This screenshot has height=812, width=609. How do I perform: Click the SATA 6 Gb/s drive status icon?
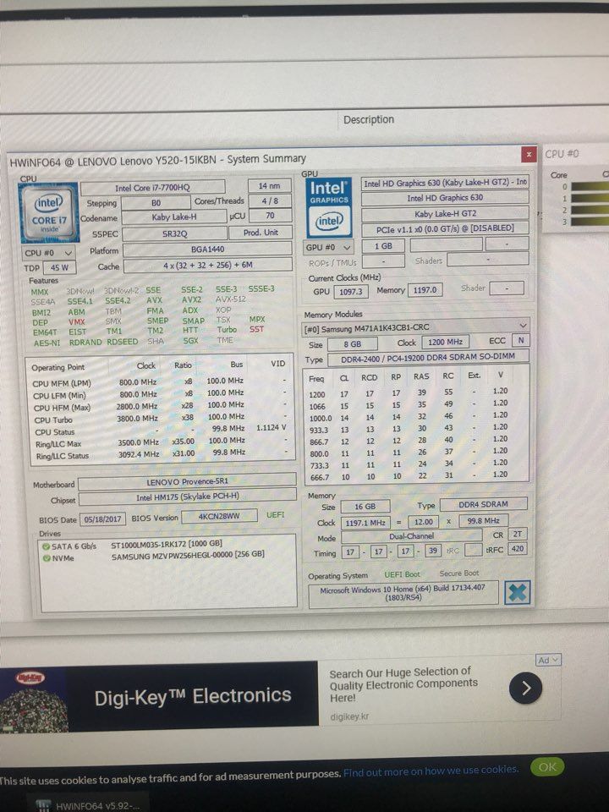46,546
